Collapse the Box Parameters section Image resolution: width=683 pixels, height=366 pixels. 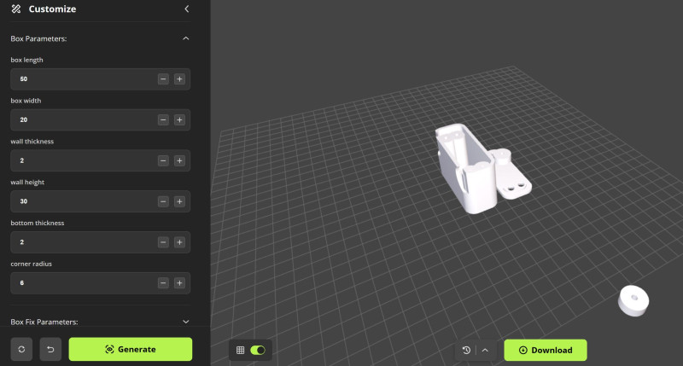point(186,38)
